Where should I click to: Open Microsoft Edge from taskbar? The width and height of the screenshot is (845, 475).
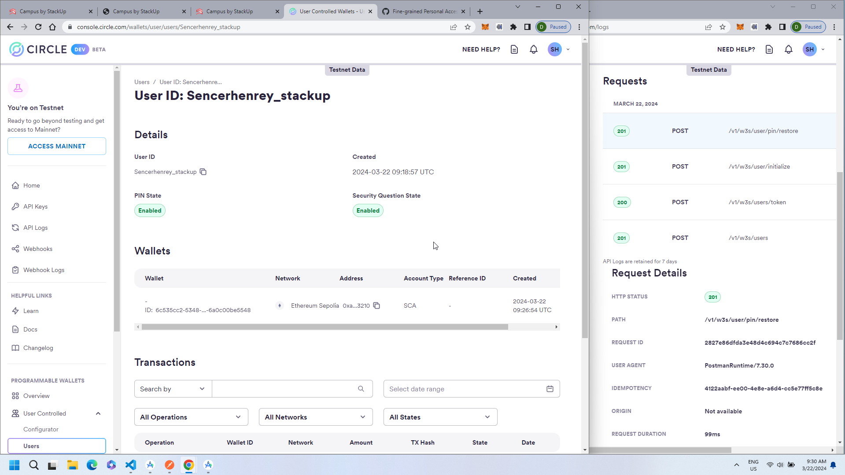click(92, 465)
